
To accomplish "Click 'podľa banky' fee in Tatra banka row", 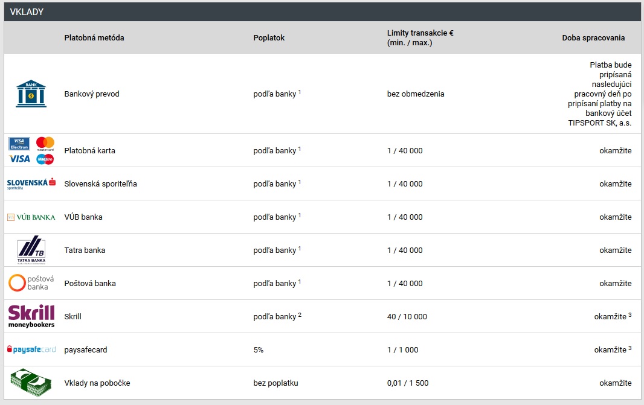I will click(x=277, y=250).
